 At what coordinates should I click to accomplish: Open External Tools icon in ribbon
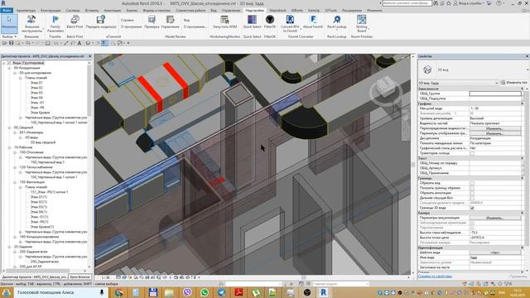(x=31, y=24)
